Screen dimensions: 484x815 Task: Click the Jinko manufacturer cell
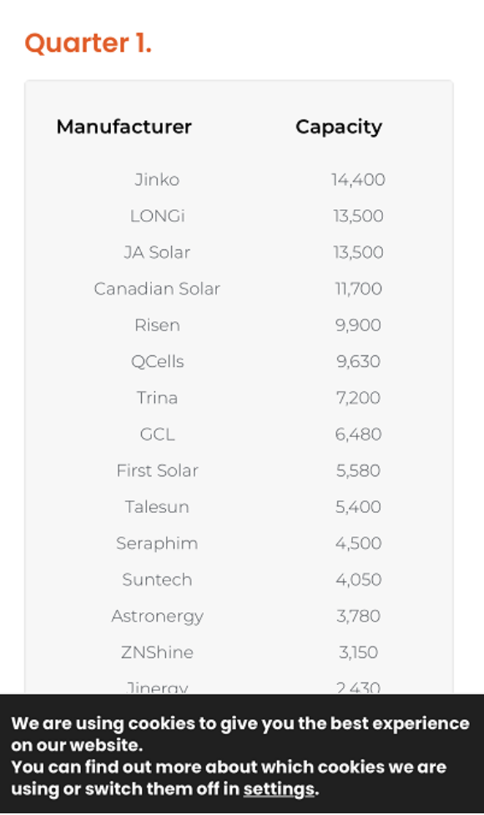coord(157,180)
